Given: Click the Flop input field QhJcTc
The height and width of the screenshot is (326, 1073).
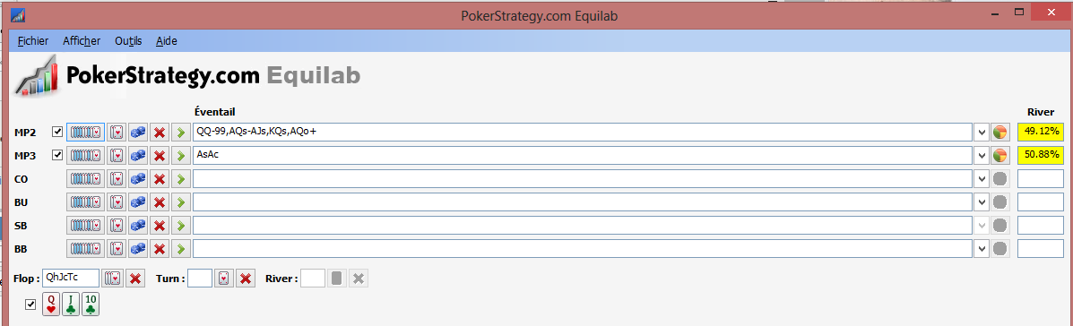Looking at the screenshot, I should 71,279.
